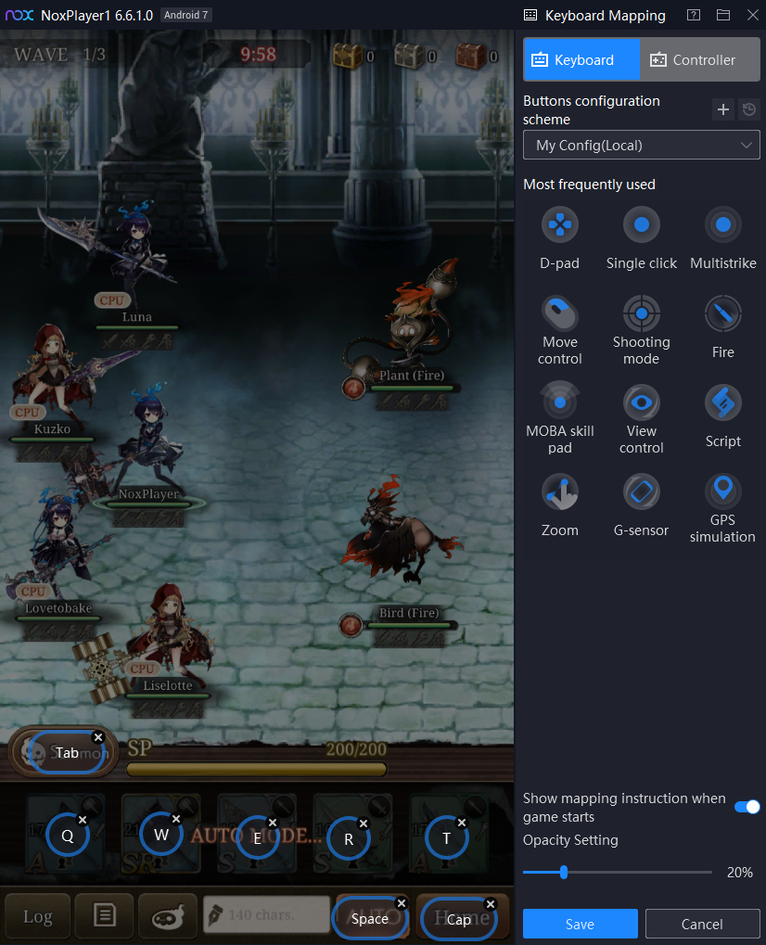Open the notes list button beside Log
Image resolution: width=766 pixels, height=945 pixels.
tap(104, 915)
